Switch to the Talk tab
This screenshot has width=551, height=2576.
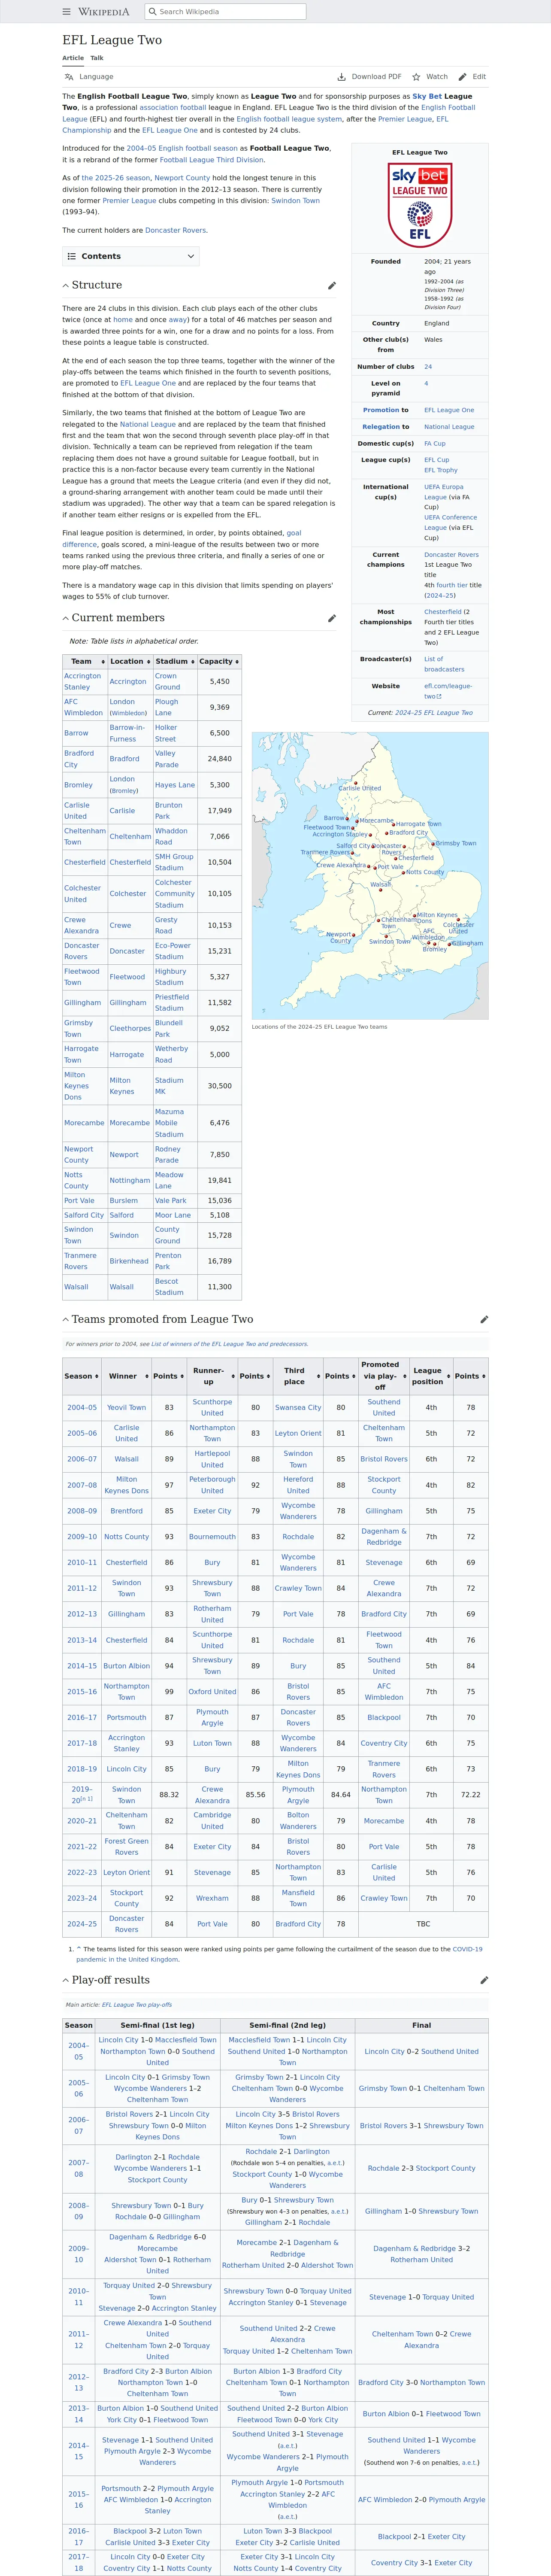coord(97,58)
